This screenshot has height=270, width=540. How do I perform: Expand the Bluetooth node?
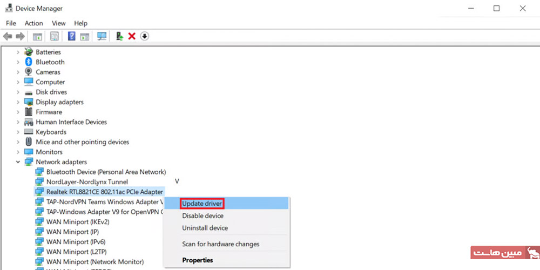coord(18,62)
